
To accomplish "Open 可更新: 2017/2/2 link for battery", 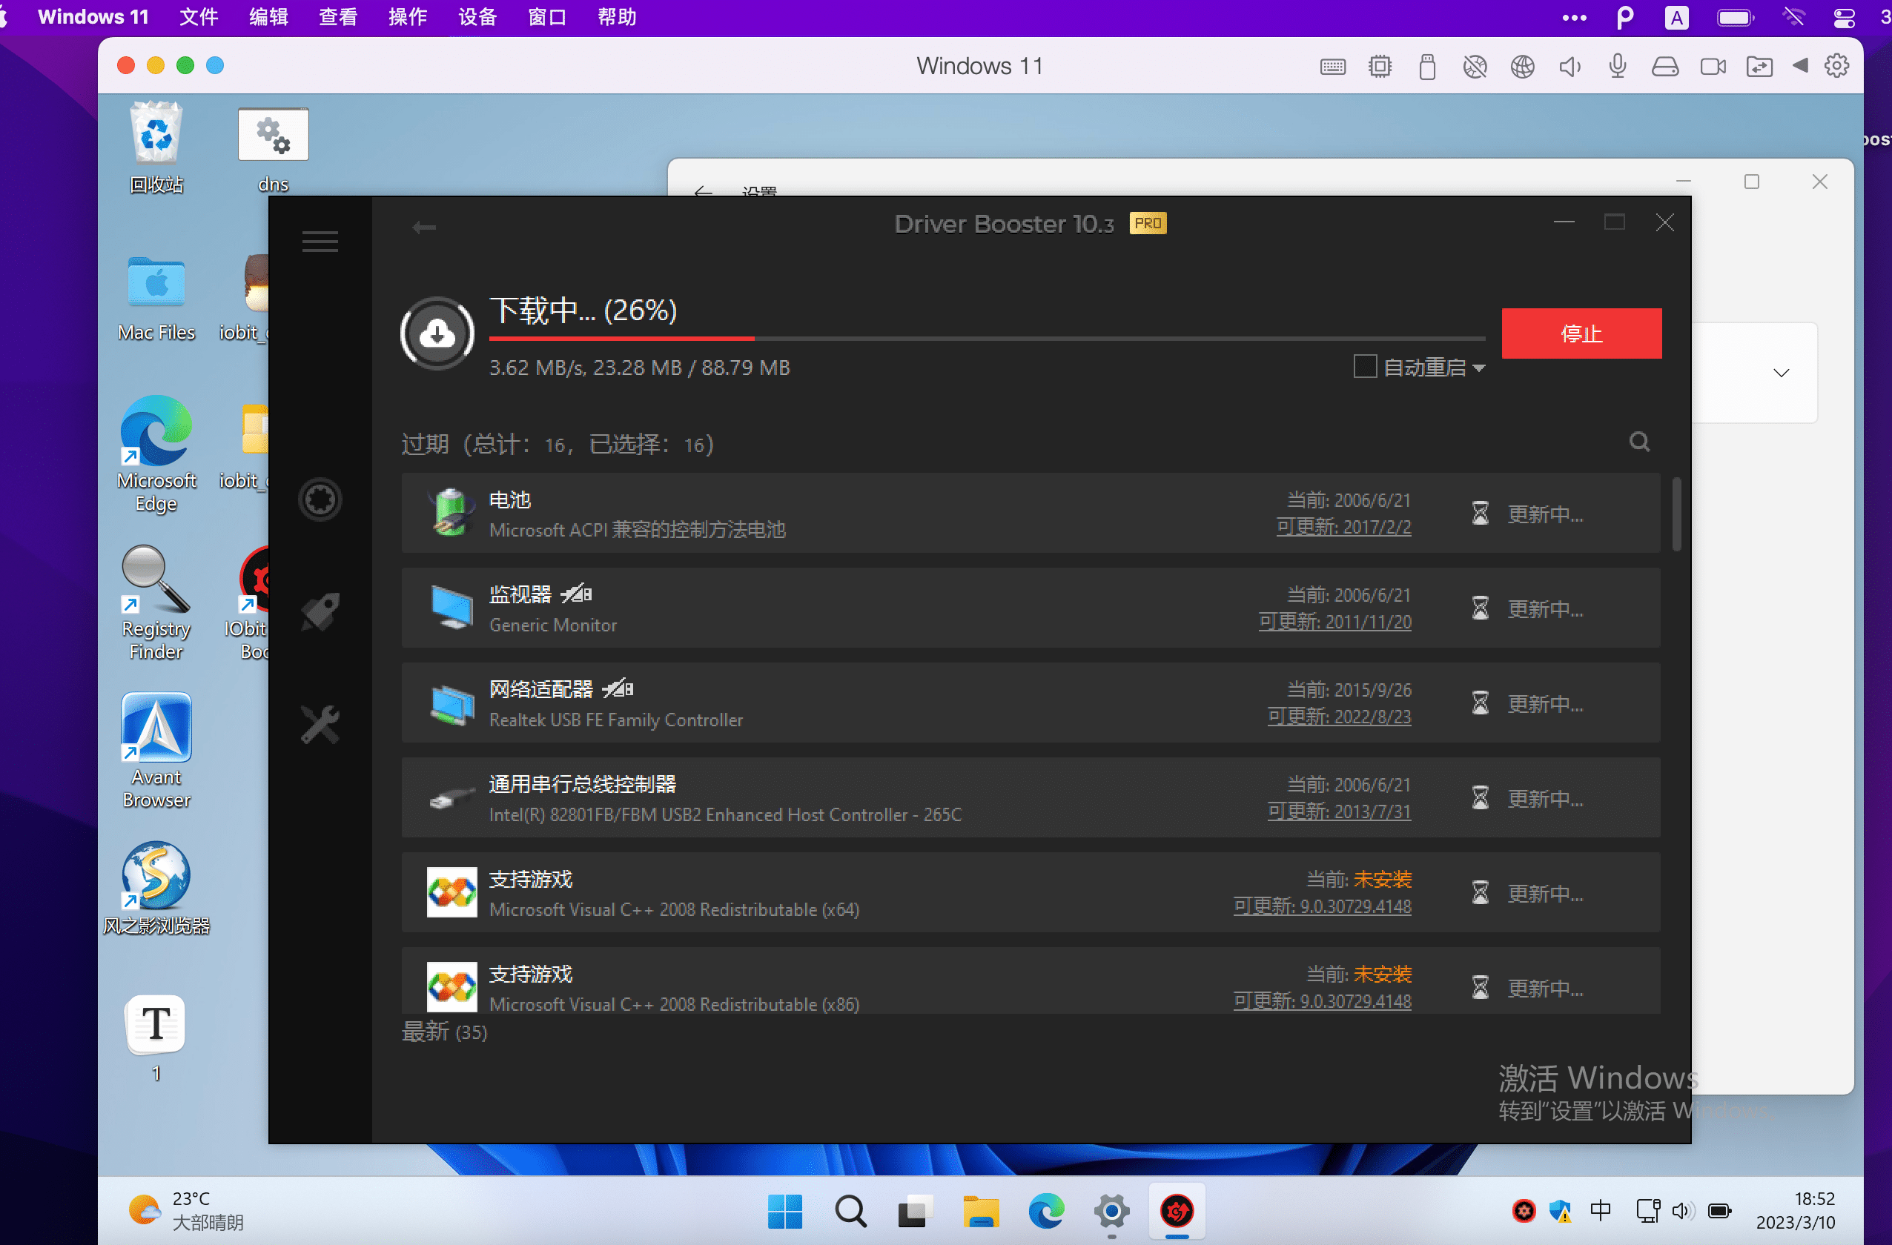I will pos(1343,527).
